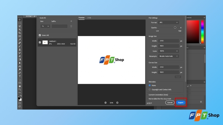
Task: Add a scale size with plus icon
Action: point(71,21)
